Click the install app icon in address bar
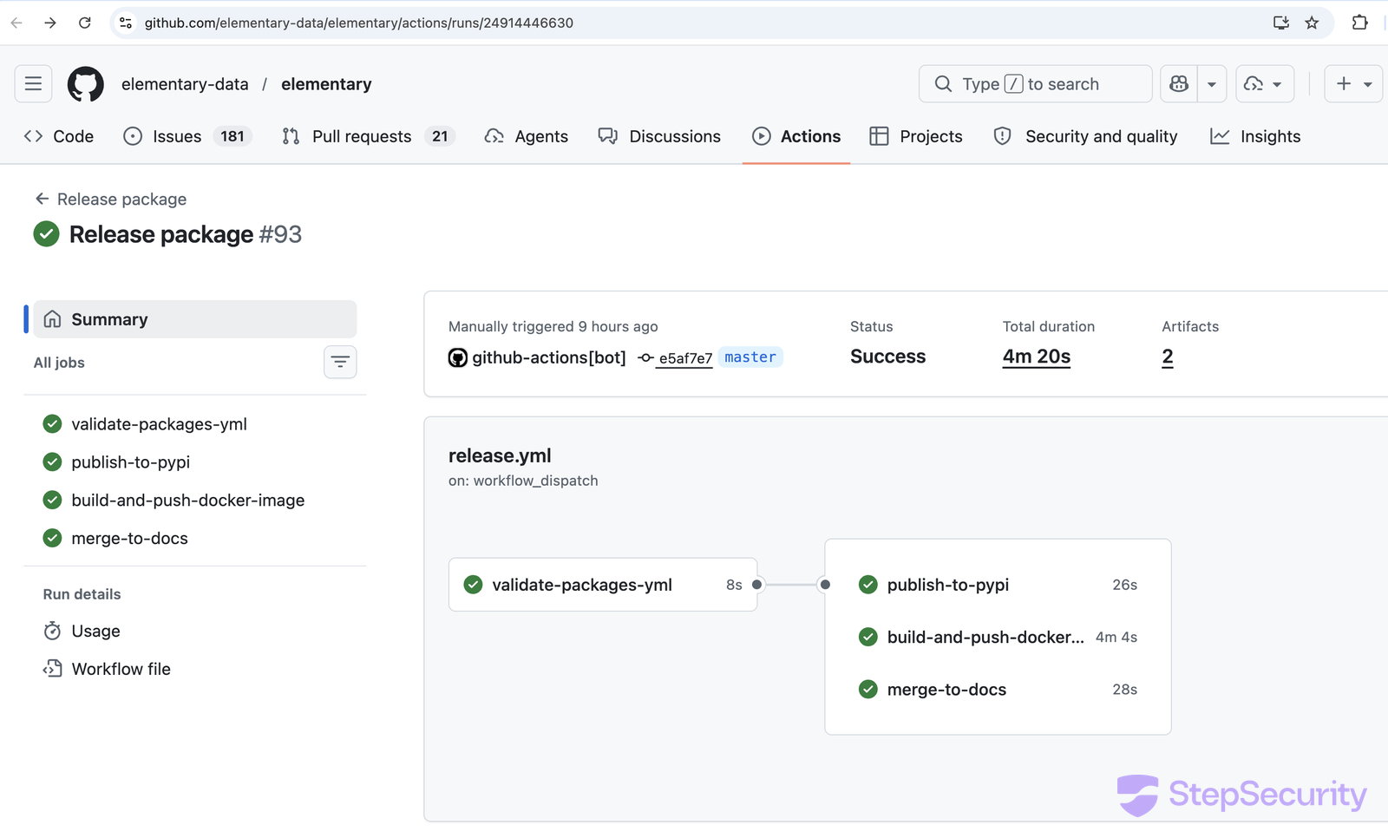Image resolution: width=1388 pixels, height=838 pixels. pos(1280,23)
